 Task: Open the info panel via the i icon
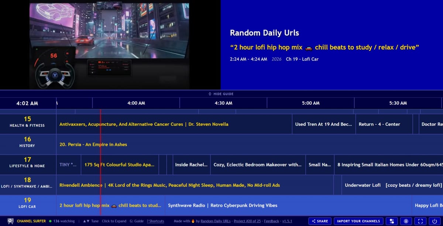click(406, 221)
